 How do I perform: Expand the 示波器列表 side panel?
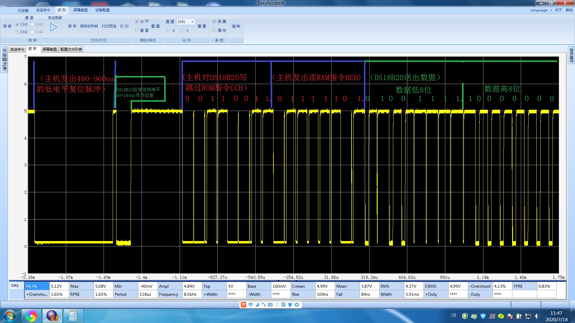(4, 59)
